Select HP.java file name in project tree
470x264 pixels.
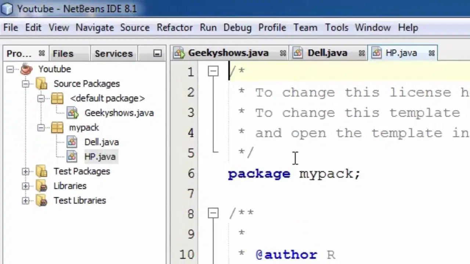[x=100, y=157]
